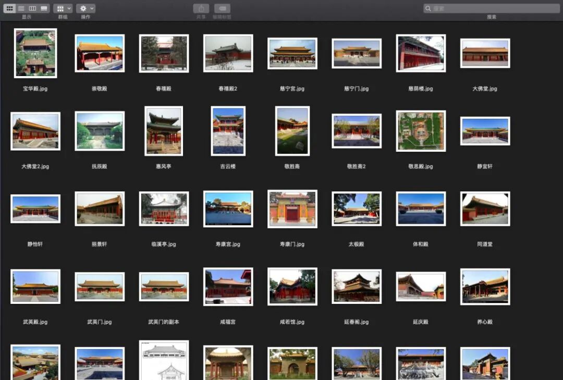The height and width of the screenshot is (380, 563).
Task: Switch to list view in the toolbar
Action: tap(21, 8)
